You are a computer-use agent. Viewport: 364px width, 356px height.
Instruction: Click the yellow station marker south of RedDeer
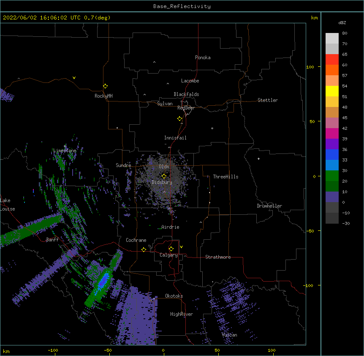click(179, 119)
